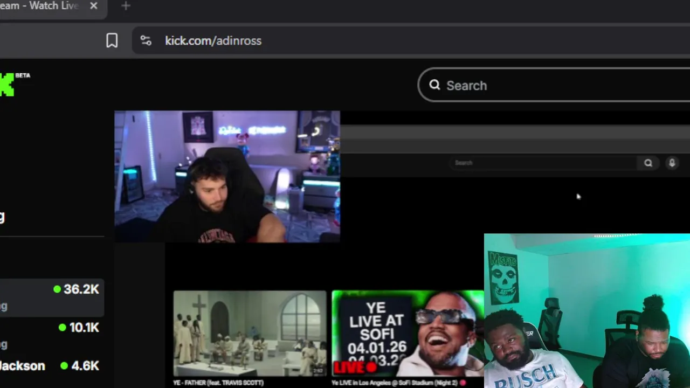Activate YouTube voice search microphone
Image resolution: width=690 pixels, height=388 pixels.
pos(672,163)
